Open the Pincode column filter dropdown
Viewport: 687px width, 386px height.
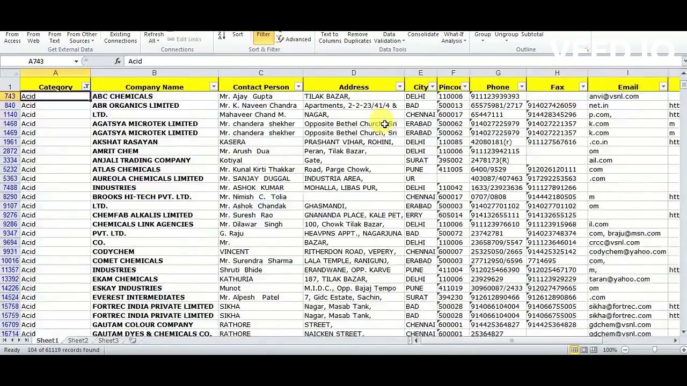[x=465, y=87]
